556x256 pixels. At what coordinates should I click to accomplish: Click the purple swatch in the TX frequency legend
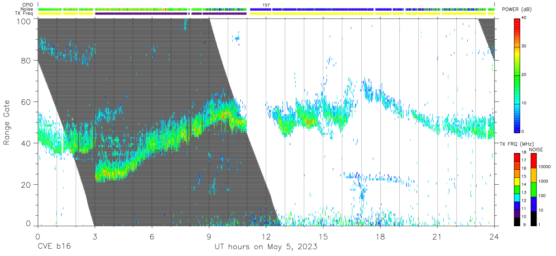(517, 213)
